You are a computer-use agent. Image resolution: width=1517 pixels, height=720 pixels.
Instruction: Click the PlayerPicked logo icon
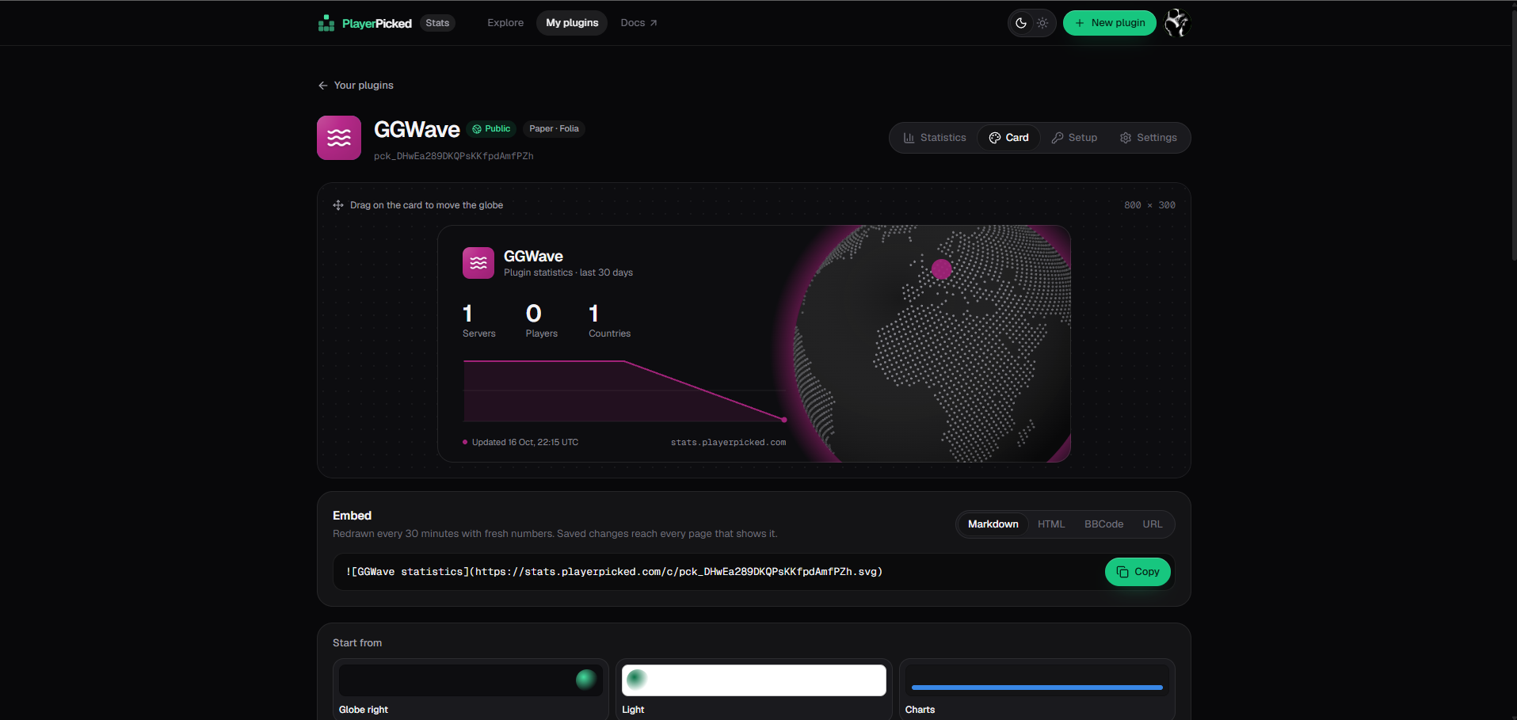click(x=326, y=23)
